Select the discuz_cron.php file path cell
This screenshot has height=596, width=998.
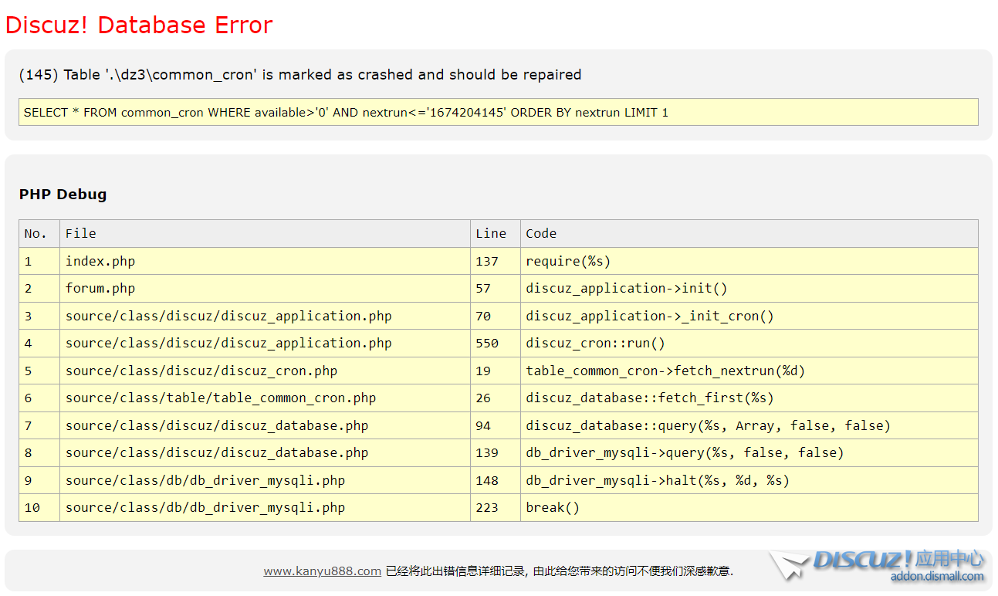pyautogui.click(x=201, y=371)
